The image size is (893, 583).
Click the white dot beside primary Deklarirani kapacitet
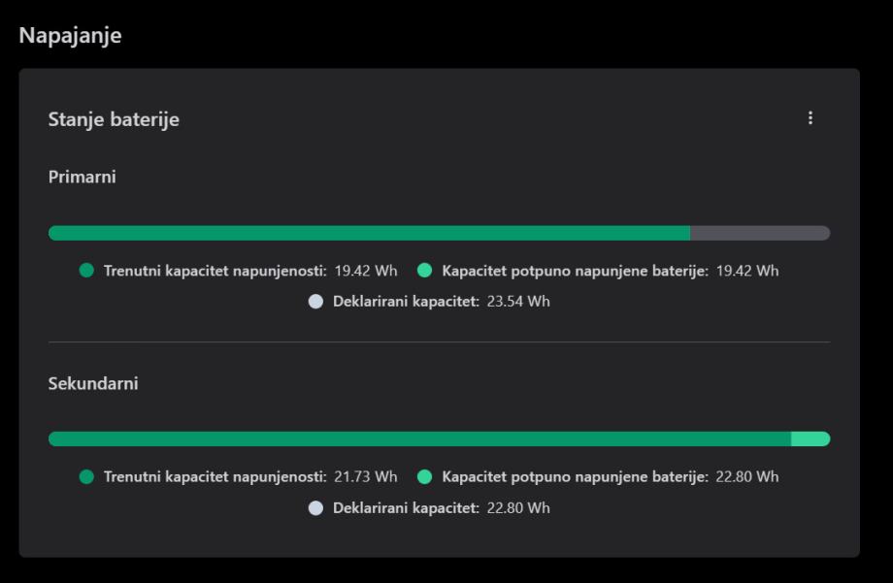click(314, 302)
